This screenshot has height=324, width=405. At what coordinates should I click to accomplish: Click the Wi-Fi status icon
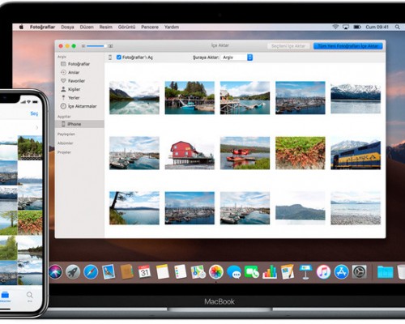tap(335, 27)
